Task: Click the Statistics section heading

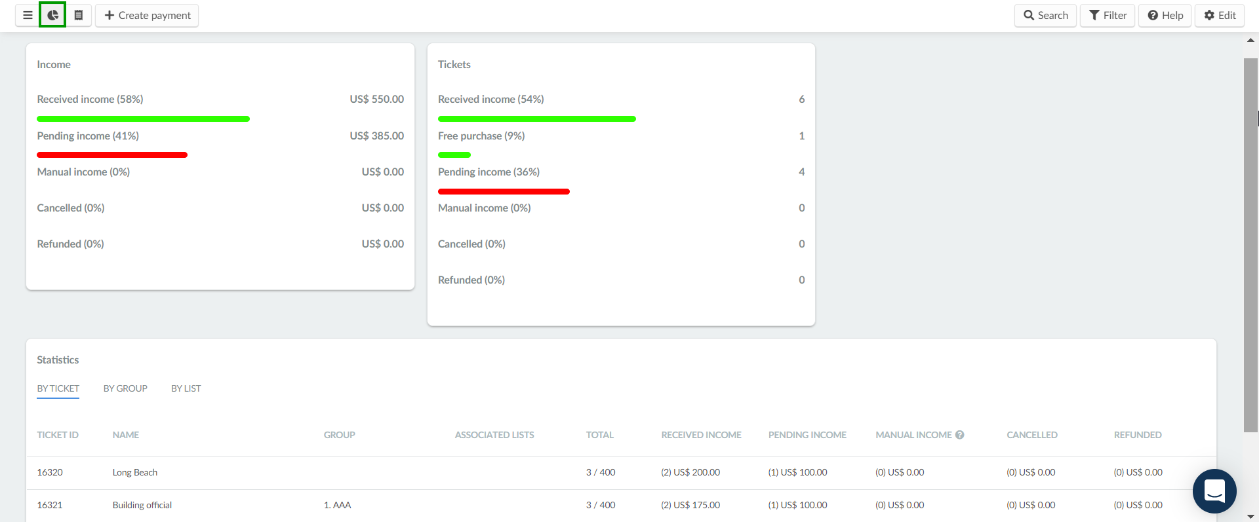Action: pos(58,360)
